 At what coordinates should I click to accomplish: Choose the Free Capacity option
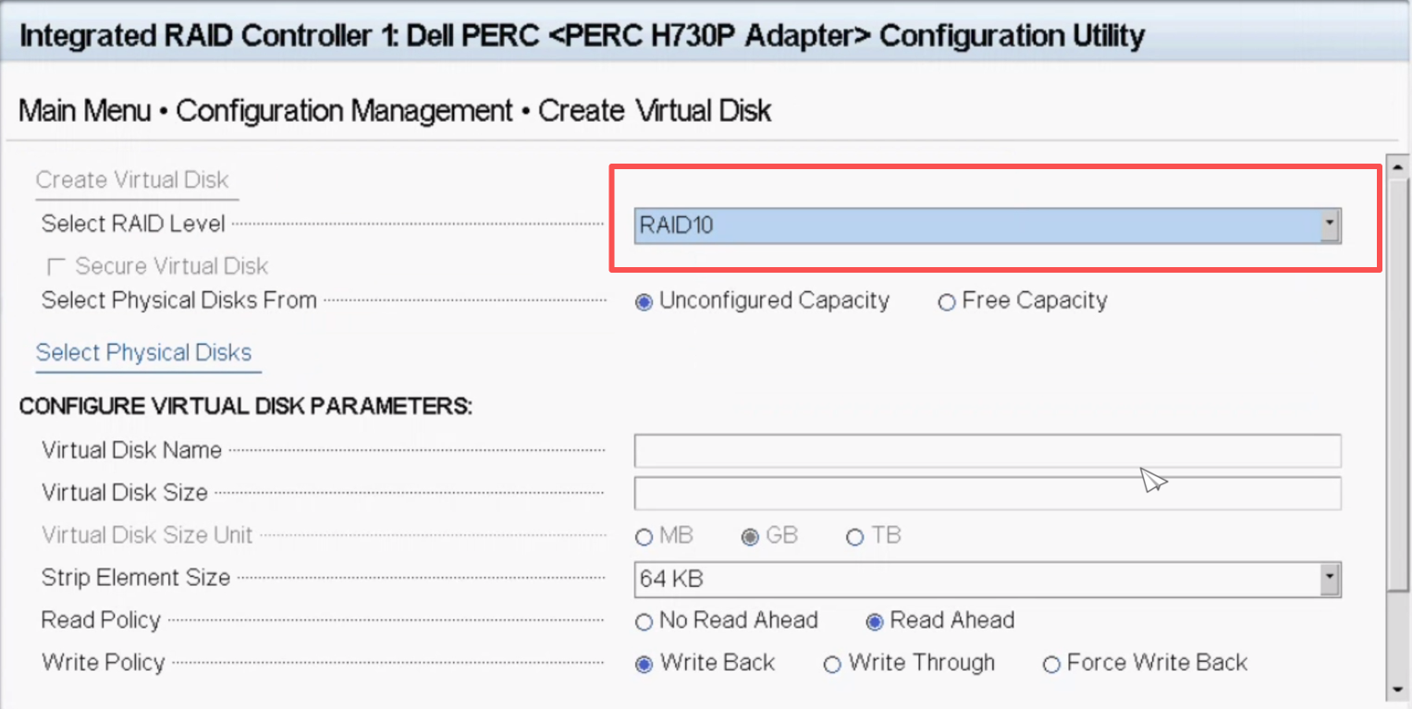(947, 302)
